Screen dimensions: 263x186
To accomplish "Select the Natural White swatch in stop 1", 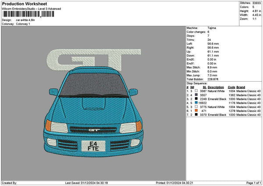I will pos(196,91).
